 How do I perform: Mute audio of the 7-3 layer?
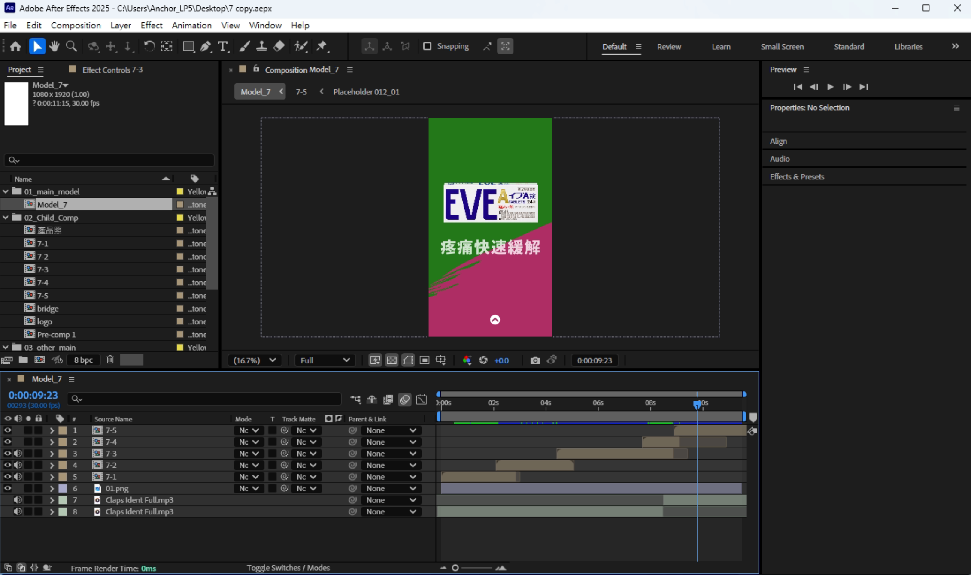click(18, 453)
